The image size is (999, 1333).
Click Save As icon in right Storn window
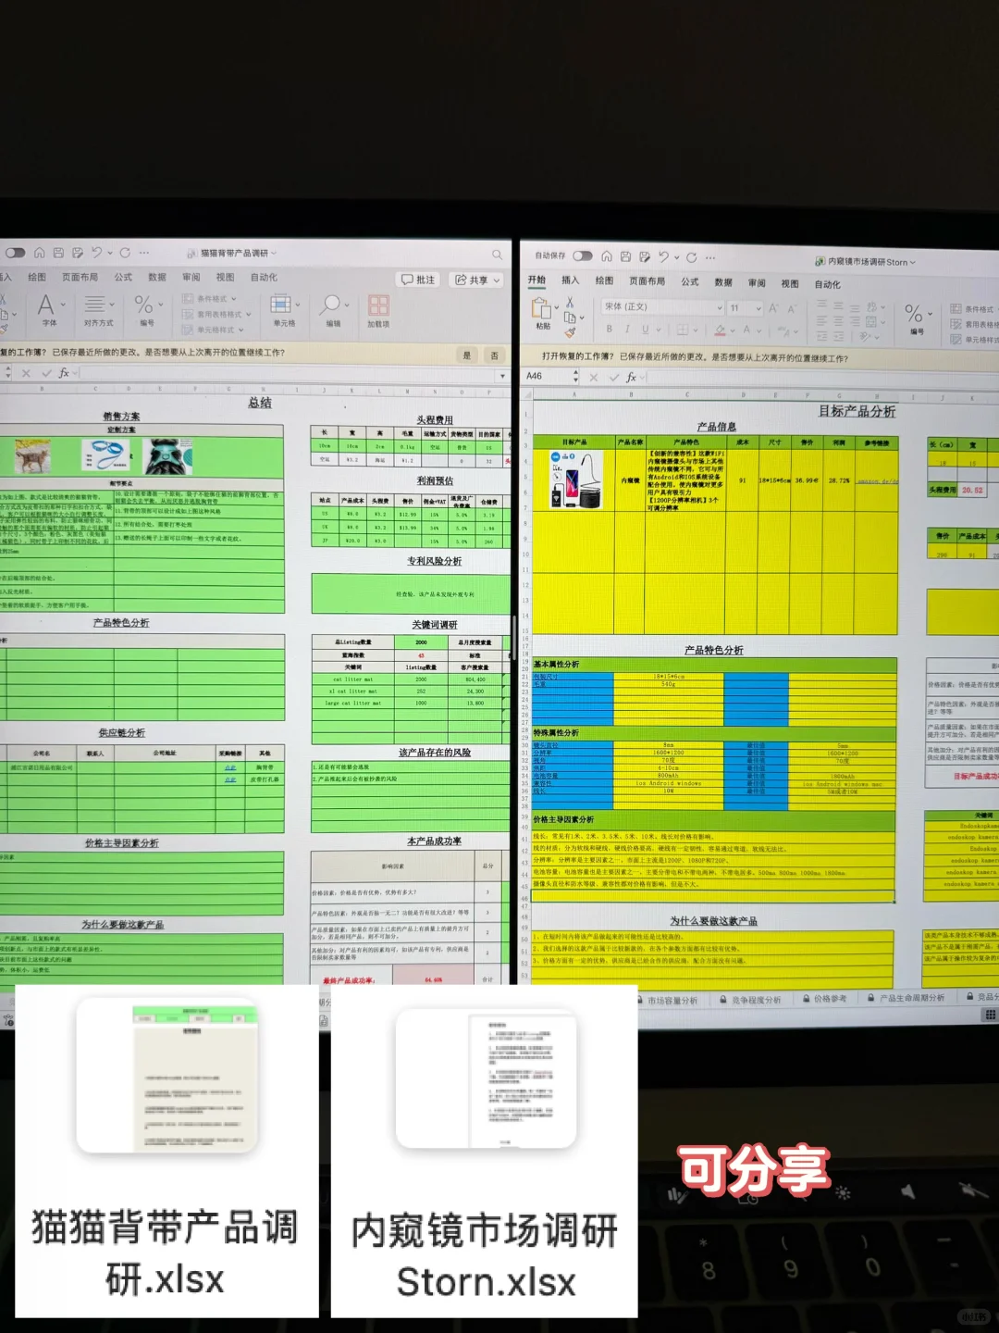coord(645,256)
